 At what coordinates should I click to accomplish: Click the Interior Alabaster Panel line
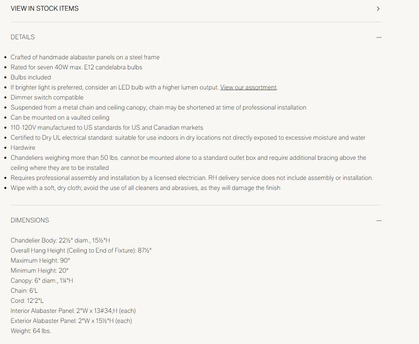coord(73,311)
